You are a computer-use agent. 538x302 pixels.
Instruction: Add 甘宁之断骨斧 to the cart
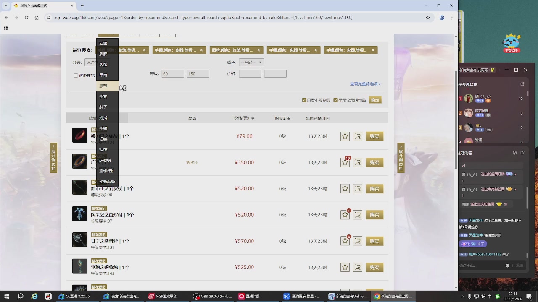point(358,241)
